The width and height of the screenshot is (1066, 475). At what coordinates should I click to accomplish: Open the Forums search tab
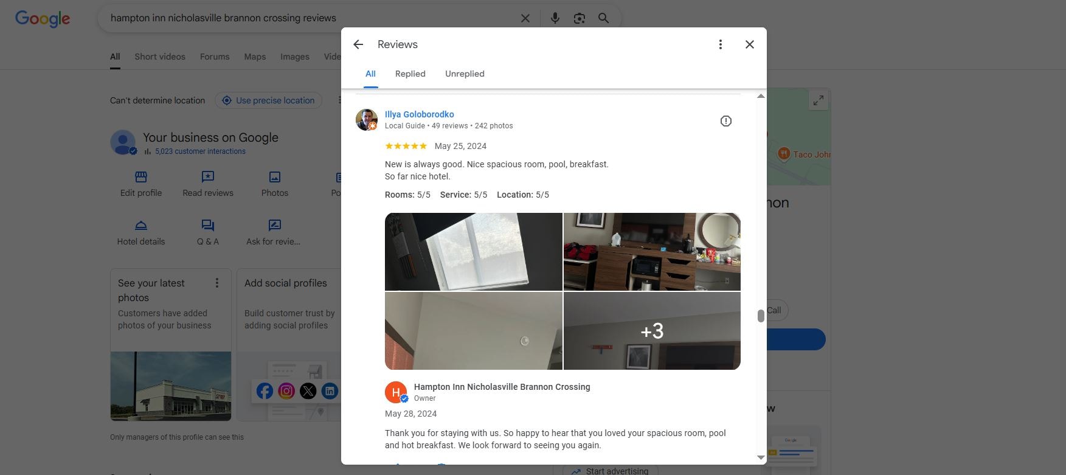pos(215,57)
